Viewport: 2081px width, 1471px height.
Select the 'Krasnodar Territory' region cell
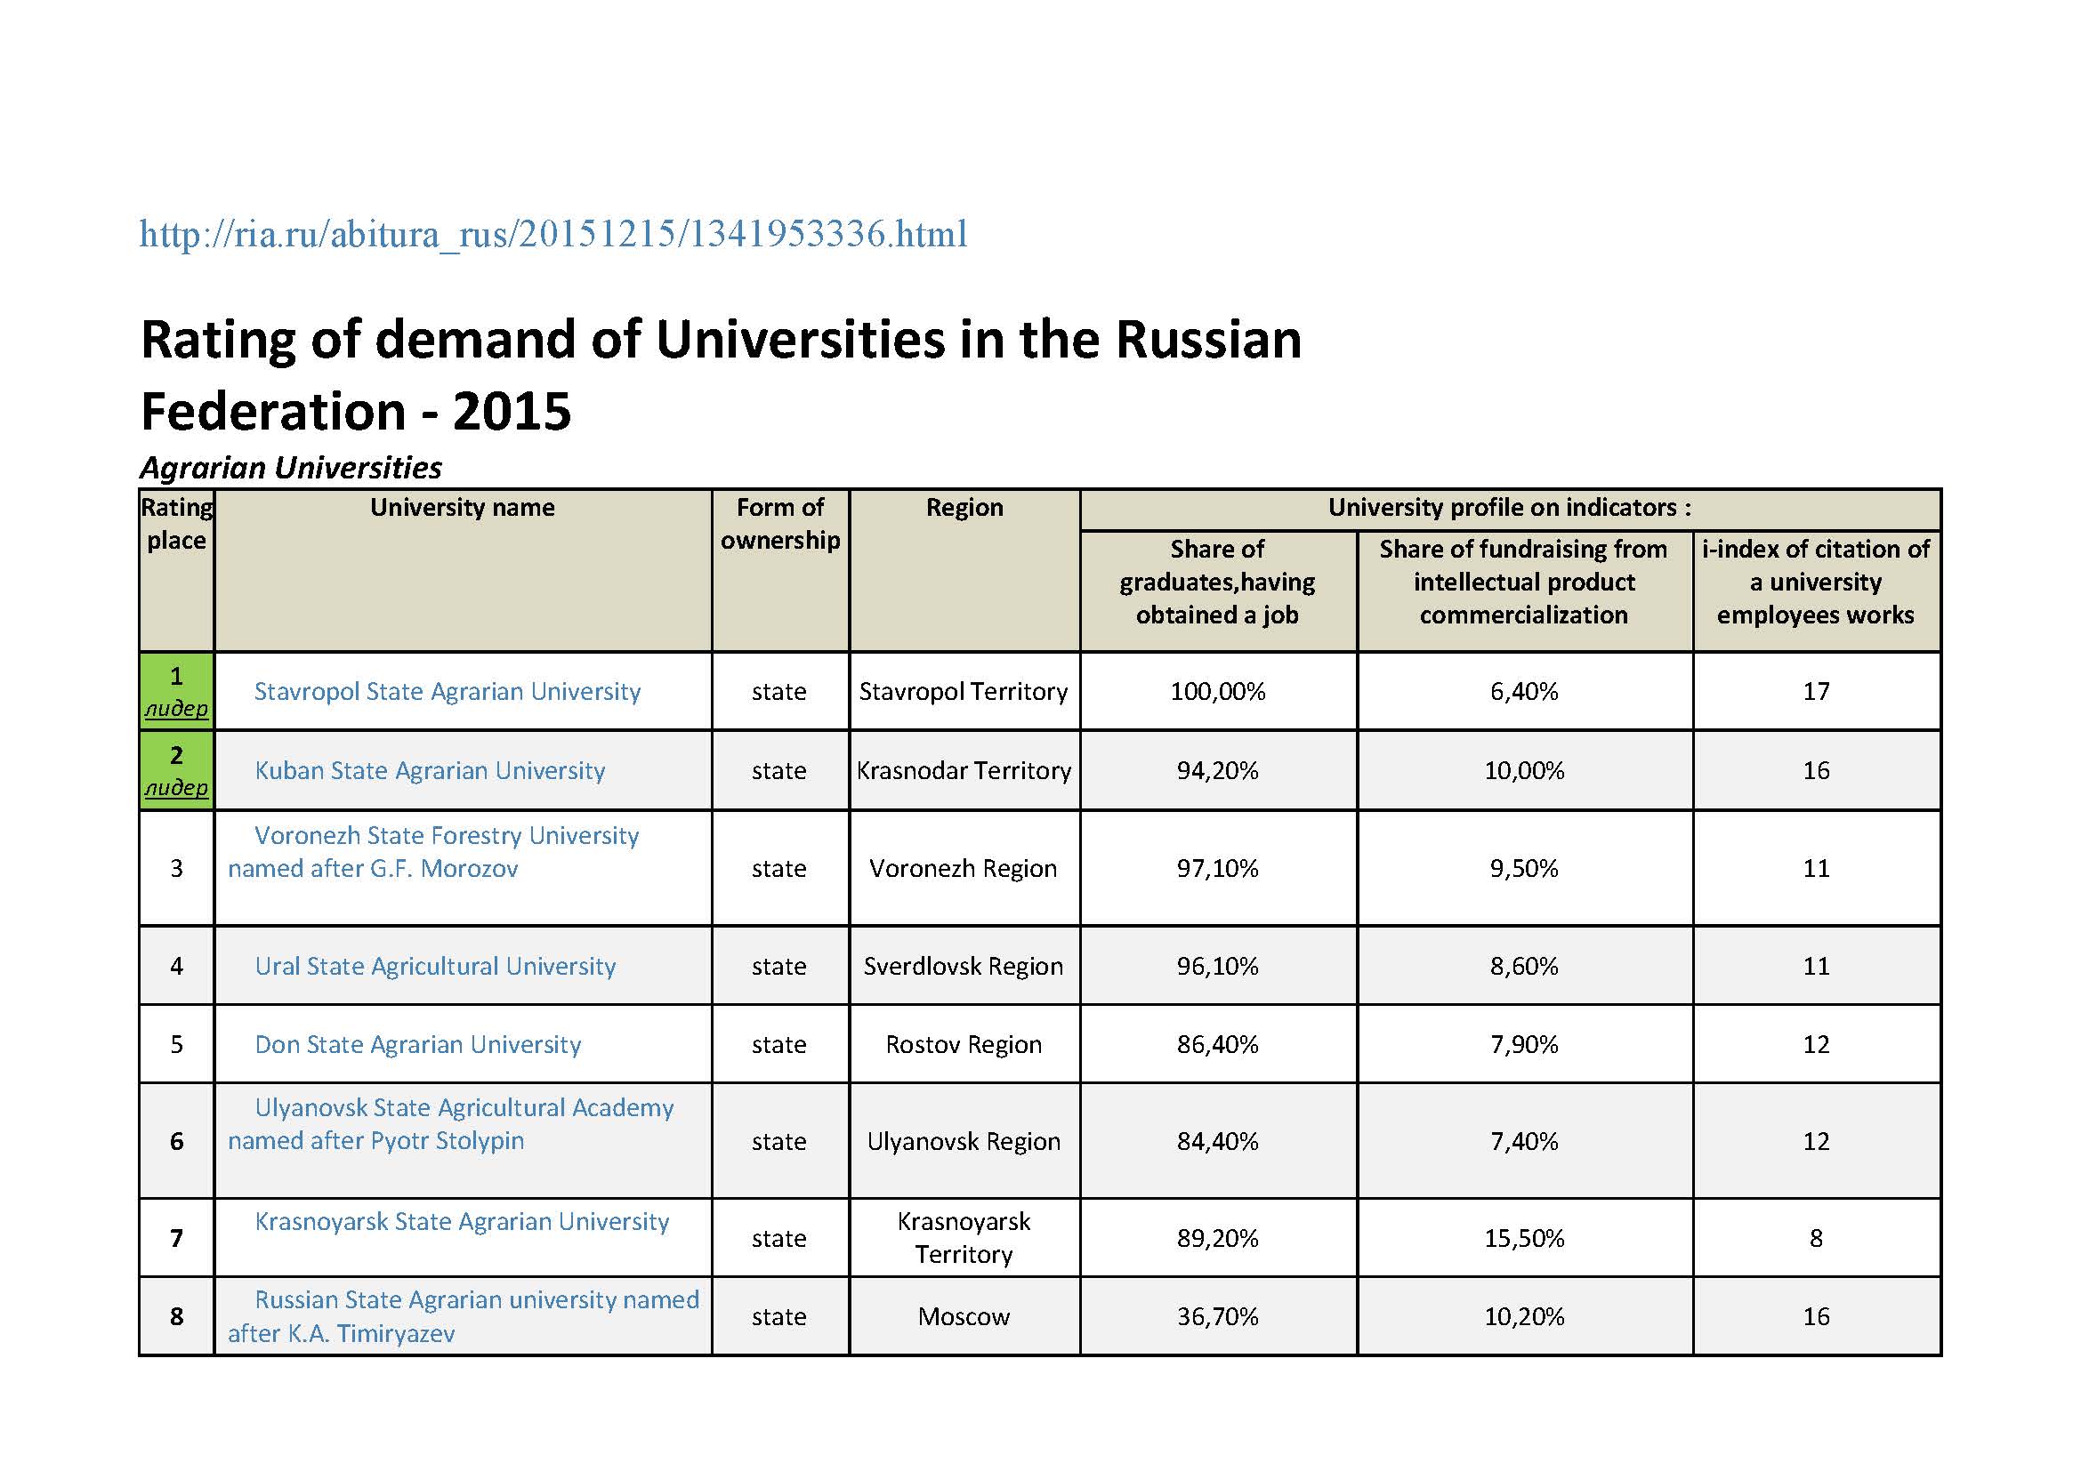point(964,770)
